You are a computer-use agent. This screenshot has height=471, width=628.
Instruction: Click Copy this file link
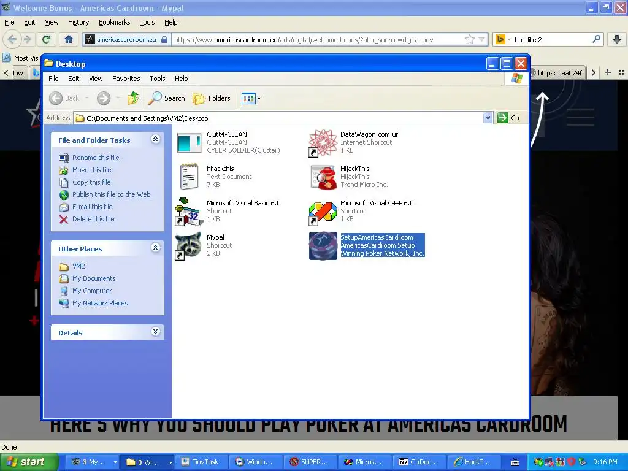91,182
